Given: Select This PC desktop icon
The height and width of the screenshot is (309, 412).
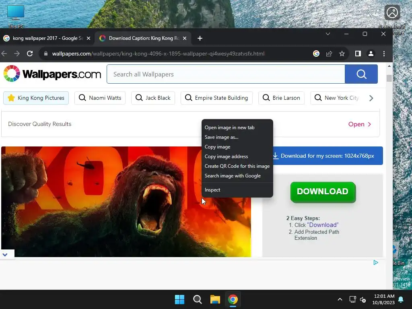Looking at the screenshot, I should coord(16,16).
